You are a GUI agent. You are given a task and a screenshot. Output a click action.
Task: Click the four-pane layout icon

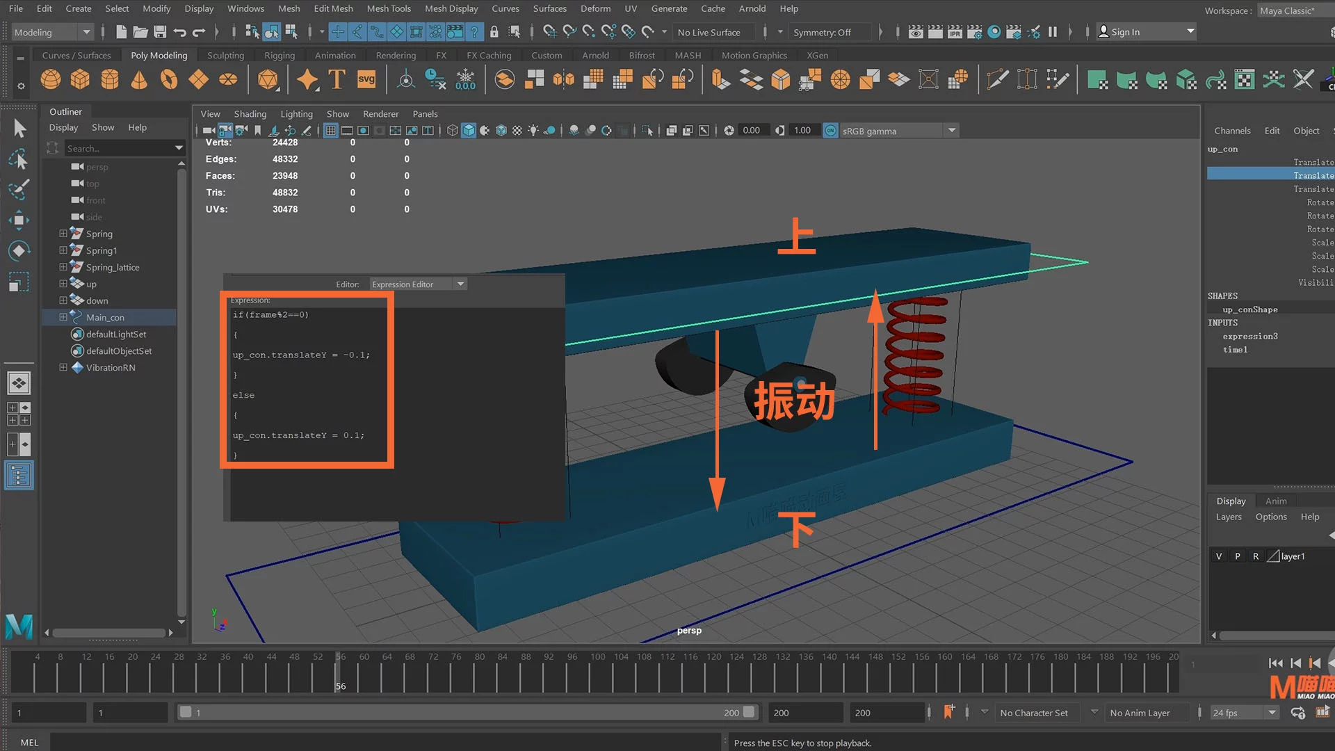click(x=19, y=414)
